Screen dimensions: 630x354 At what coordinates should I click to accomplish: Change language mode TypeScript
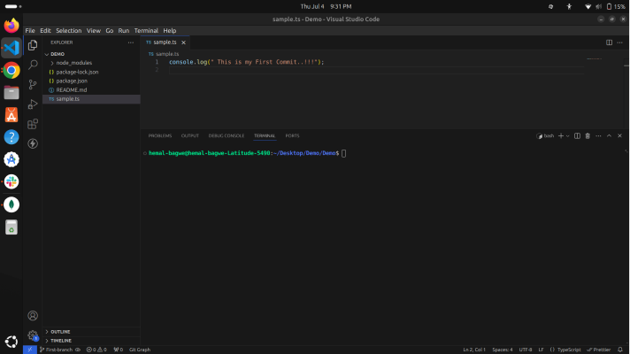pyautogui.click(x=569, y=350)
